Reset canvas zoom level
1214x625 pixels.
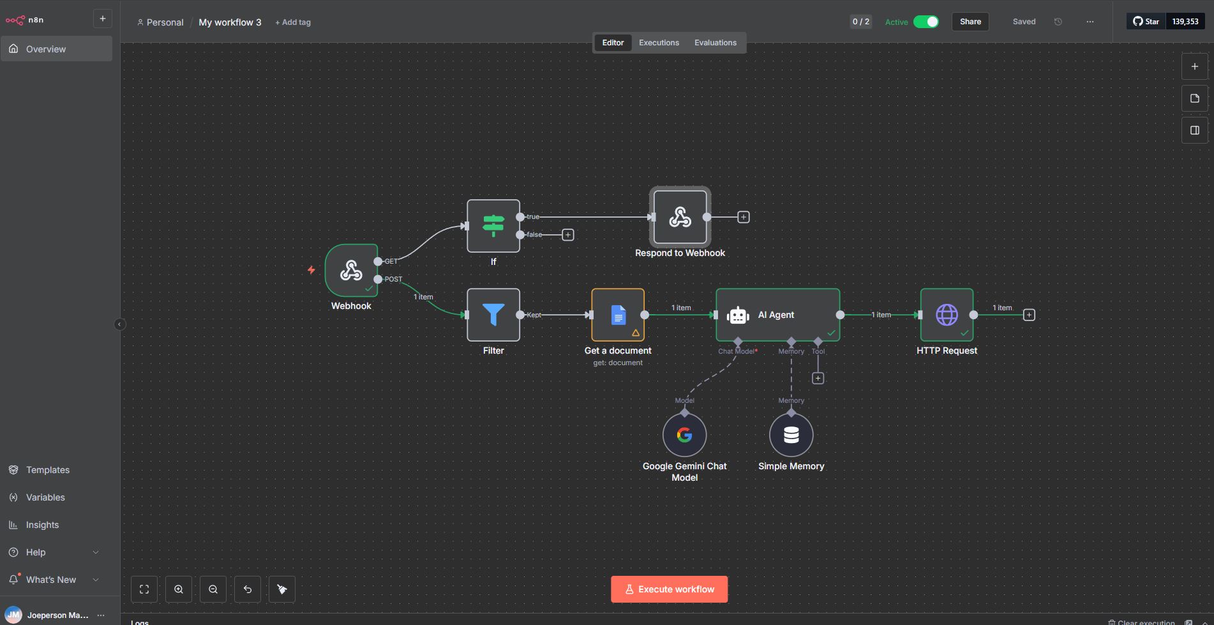[x=248, y=589]
